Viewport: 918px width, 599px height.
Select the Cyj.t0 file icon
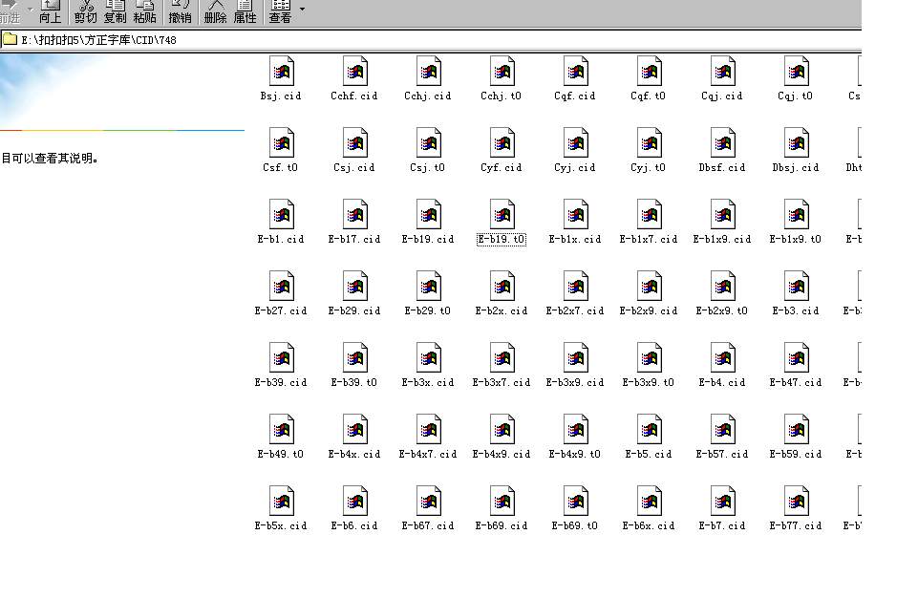650,142
